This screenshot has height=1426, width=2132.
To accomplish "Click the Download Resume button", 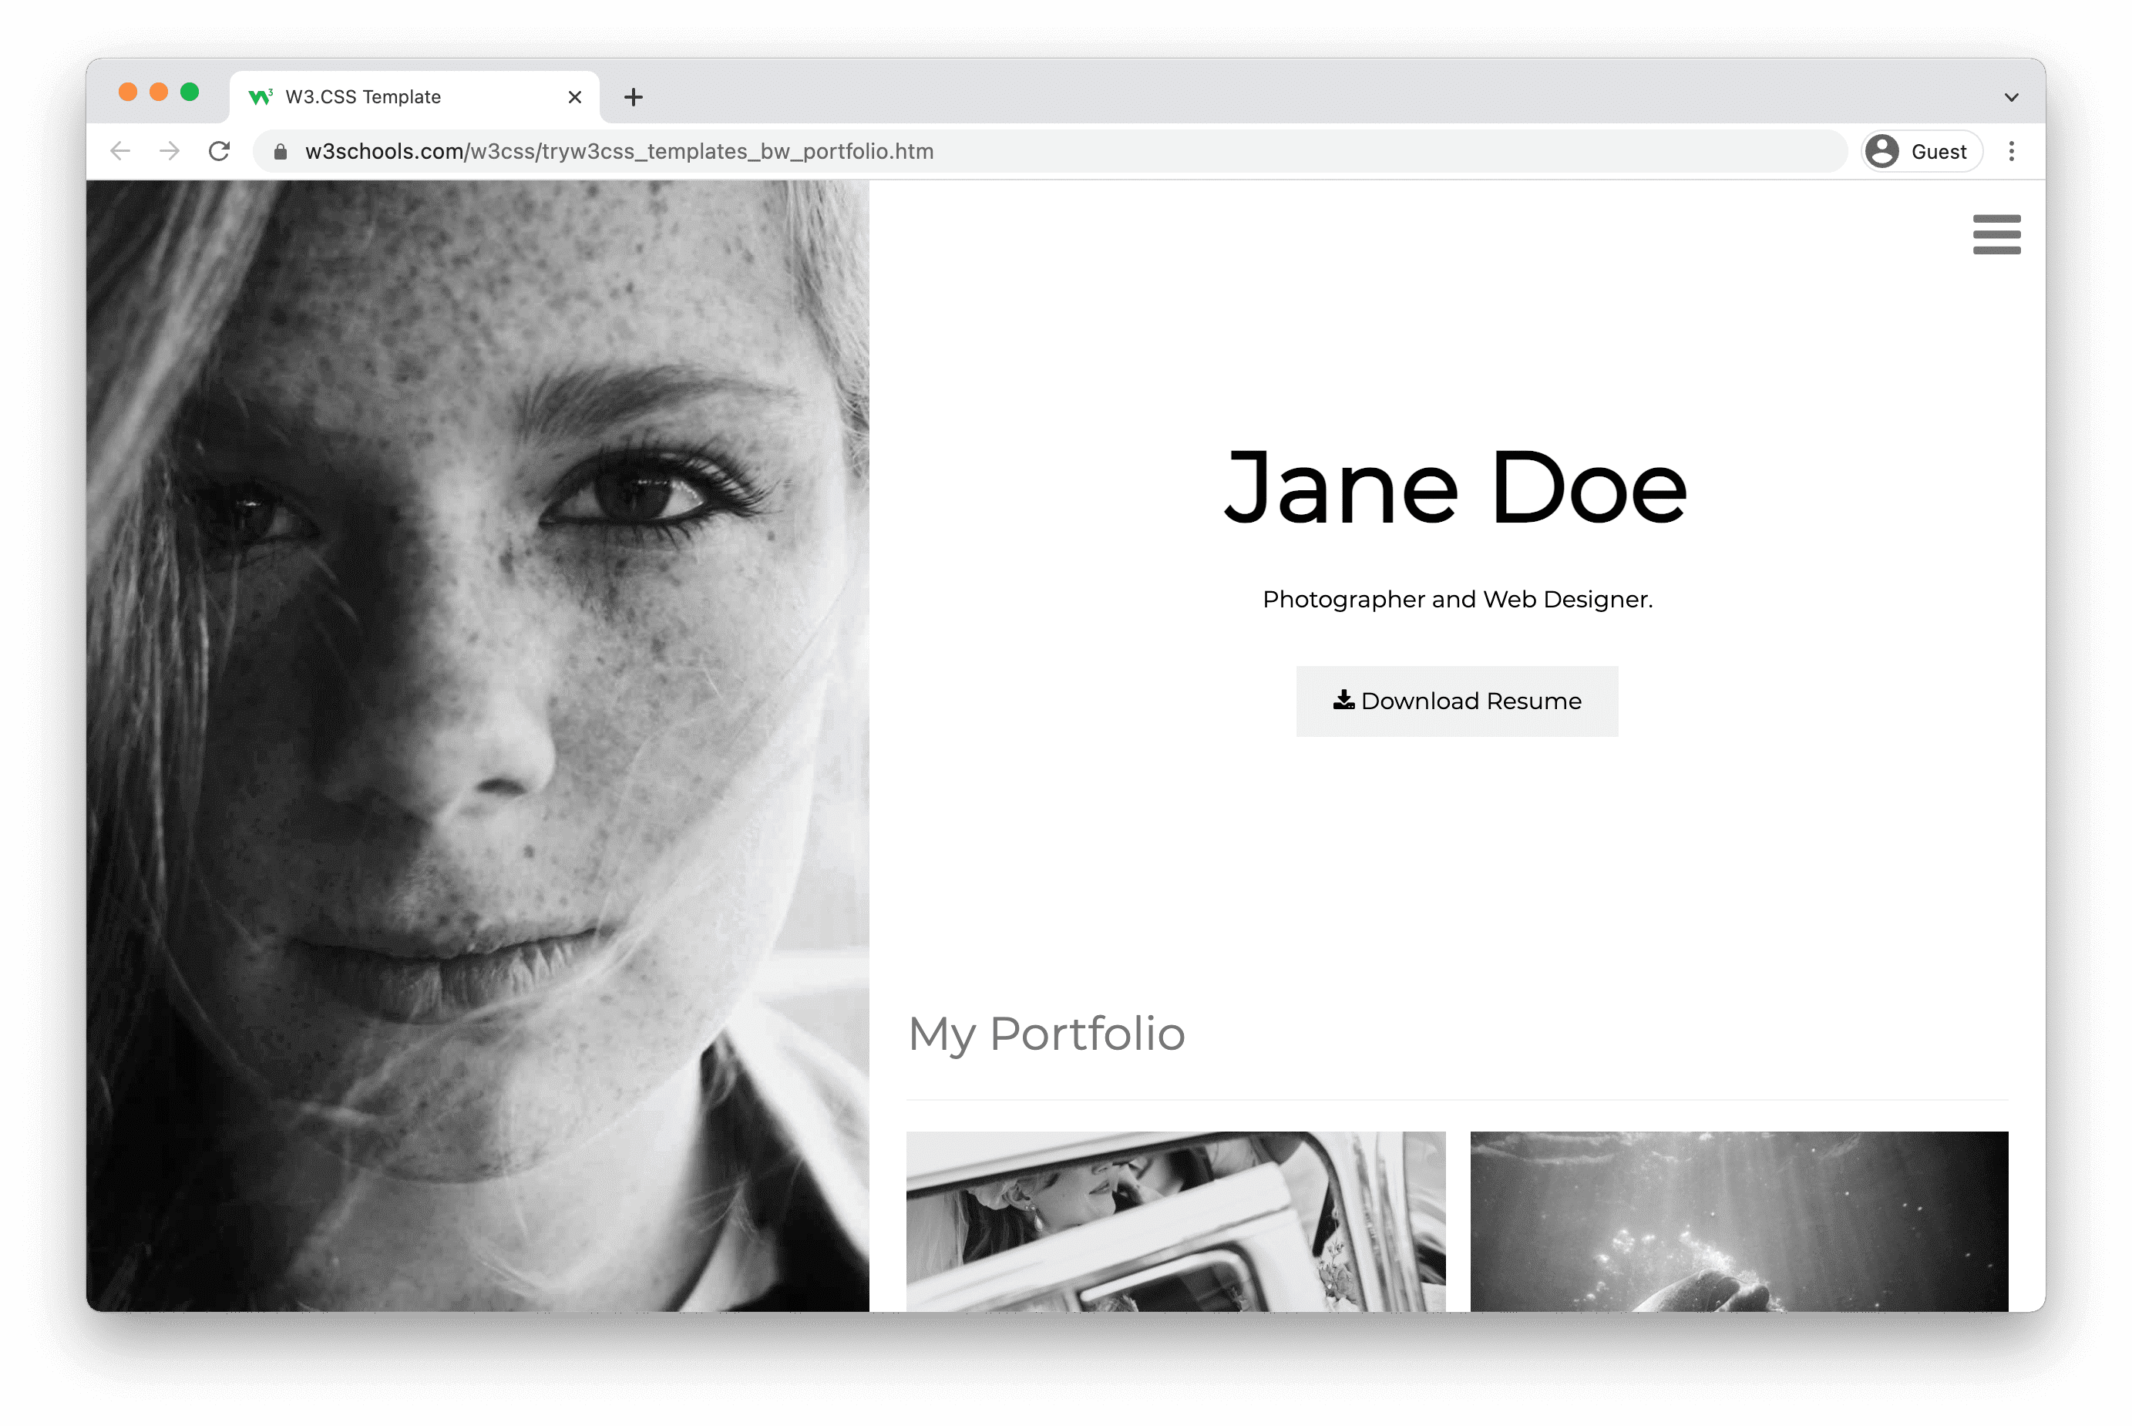I will tap(1458, 700).
